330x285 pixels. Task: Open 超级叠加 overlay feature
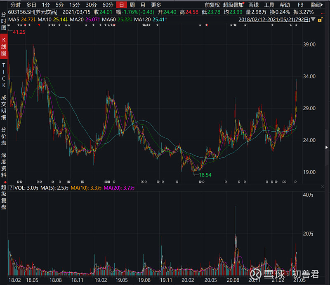click(233, 5)
